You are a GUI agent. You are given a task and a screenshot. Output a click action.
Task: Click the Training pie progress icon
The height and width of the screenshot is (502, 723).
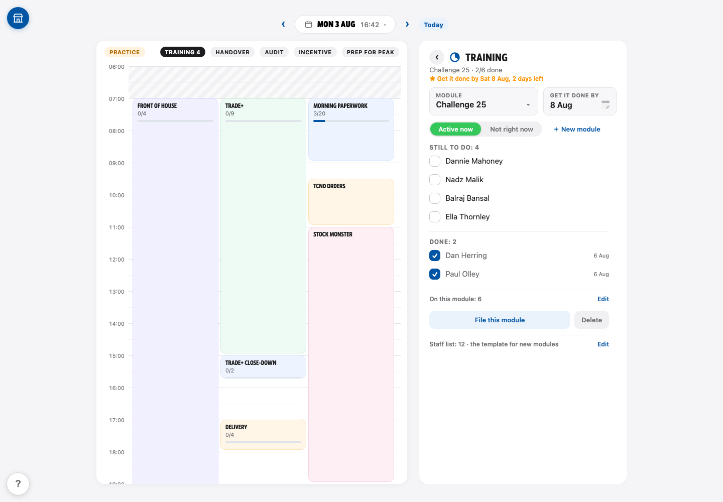455,57
